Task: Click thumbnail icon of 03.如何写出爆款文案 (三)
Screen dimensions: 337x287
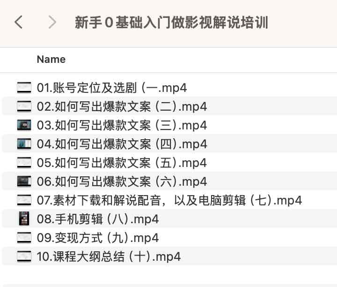Action: tap(24, 125)
